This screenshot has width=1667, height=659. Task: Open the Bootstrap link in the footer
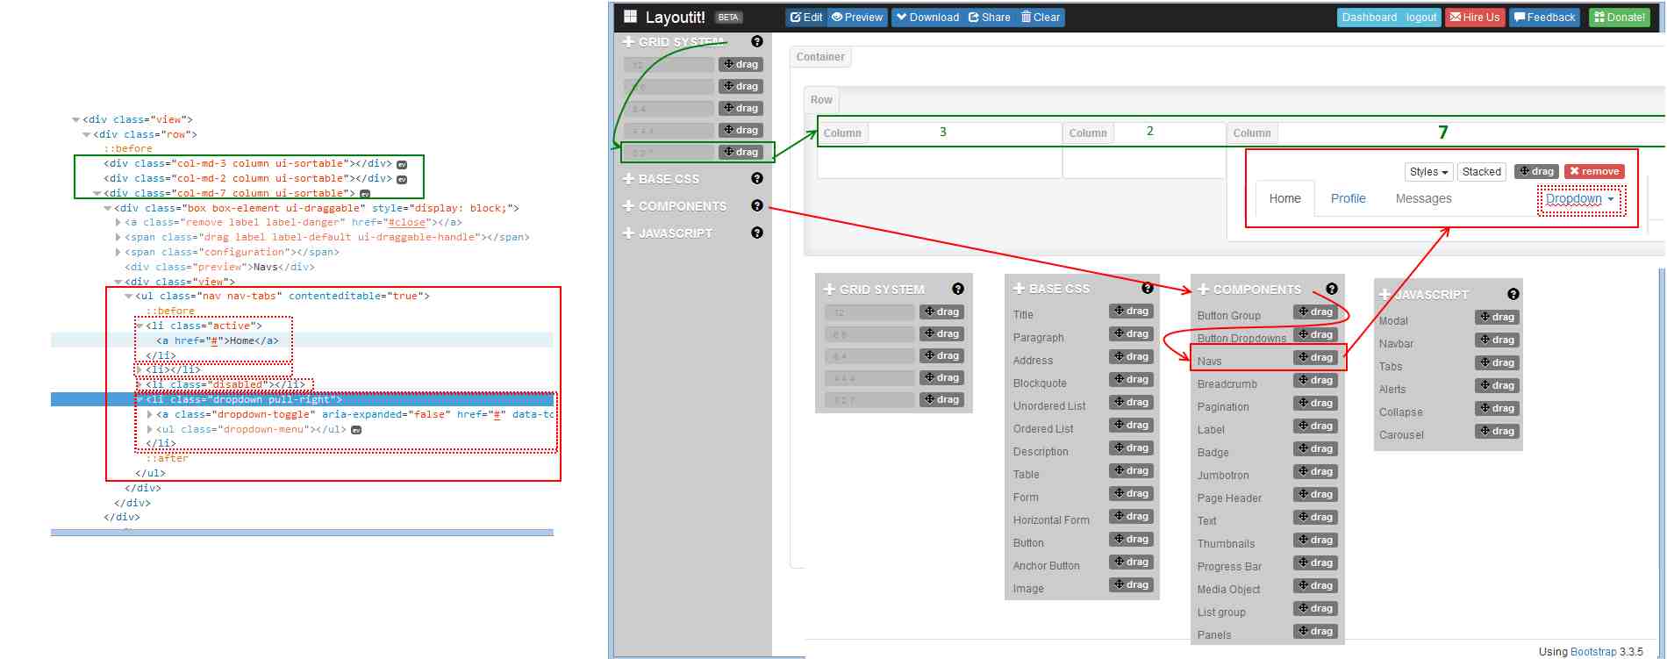click(1593, 652)
